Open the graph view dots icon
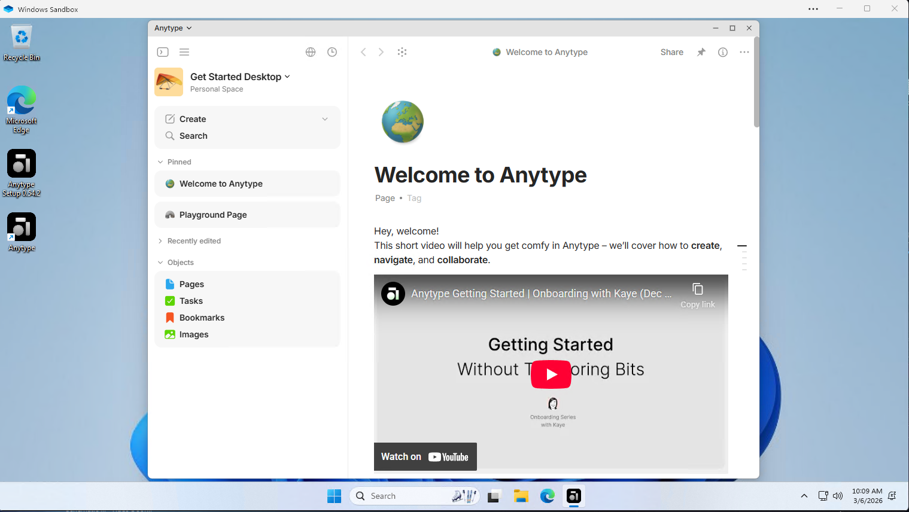 coord(402,52)
